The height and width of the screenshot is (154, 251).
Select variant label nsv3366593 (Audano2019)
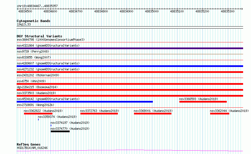point(199,99)
